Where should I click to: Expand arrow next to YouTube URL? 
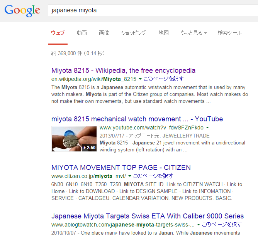(x=207, y=128)
